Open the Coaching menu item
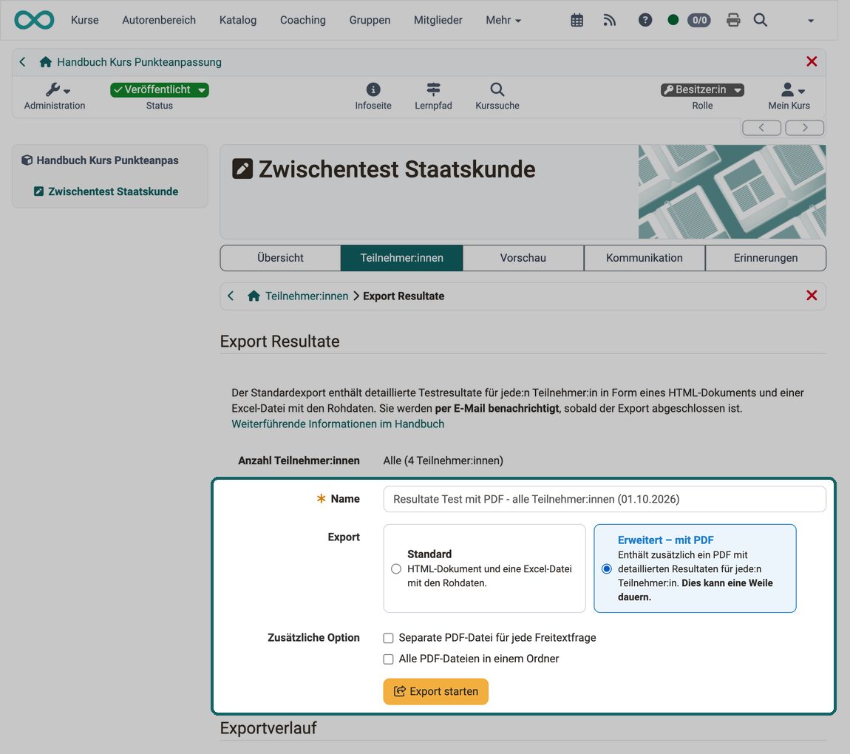Image resolution: width=850 pixels, height=754 pixels. point(302,20)
